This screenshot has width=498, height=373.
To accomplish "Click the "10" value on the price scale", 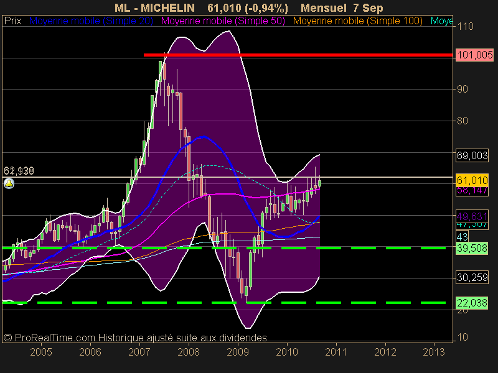I will [463, 337].
